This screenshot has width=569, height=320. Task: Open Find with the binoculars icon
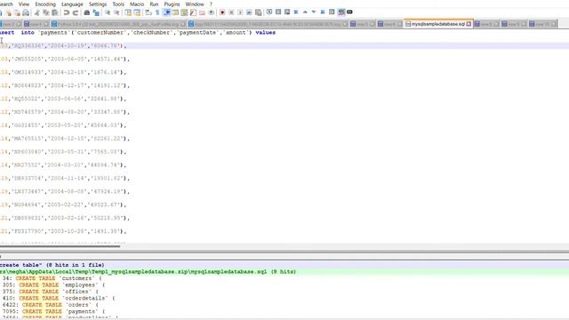[x=87, y=12]
